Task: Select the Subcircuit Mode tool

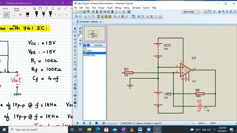Action: coord(75,51)
